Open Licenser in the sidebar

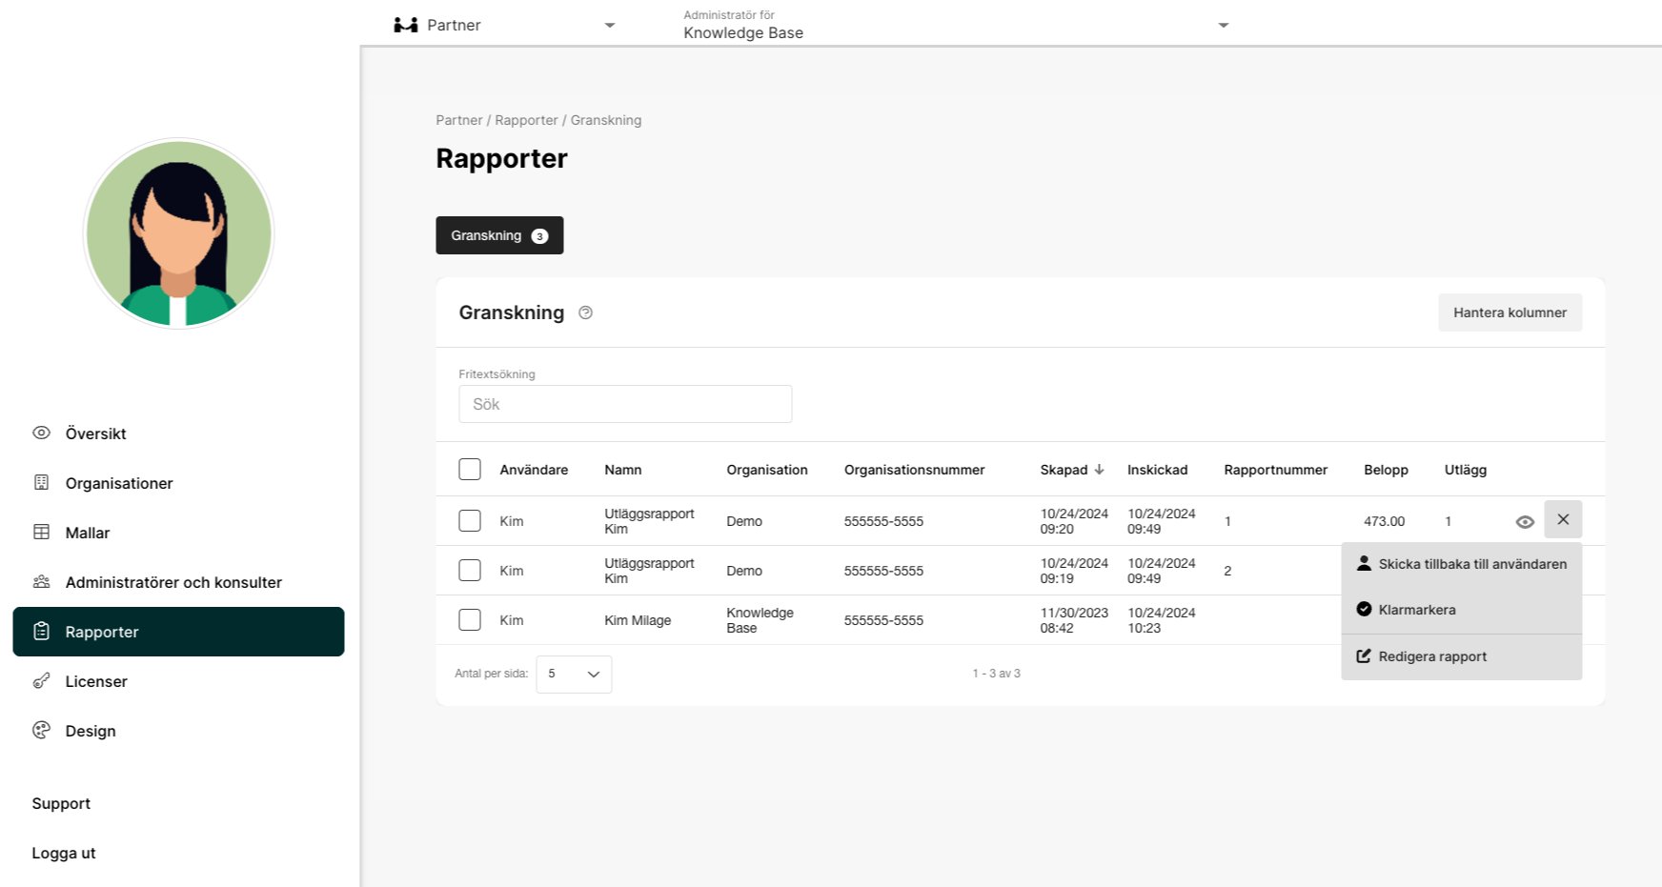[x=178, y=681]
